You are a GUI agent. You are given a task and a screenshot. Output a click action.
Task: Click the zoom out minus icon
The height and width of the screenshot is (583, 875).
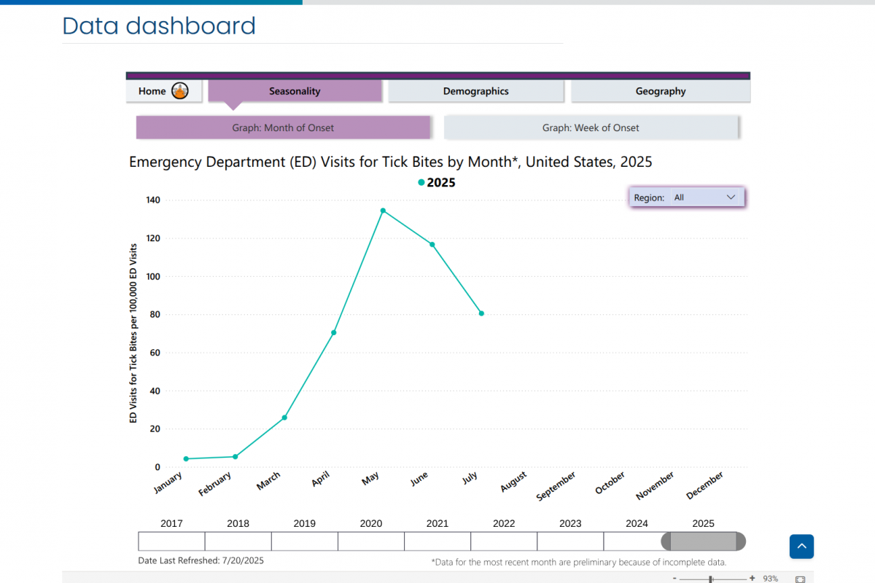674,578
